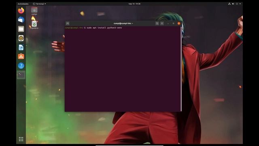The width and height of the screenshot is (259, 146).
Task: Open LibreOffice Writer from dock
Action: [x=21, y=47]
